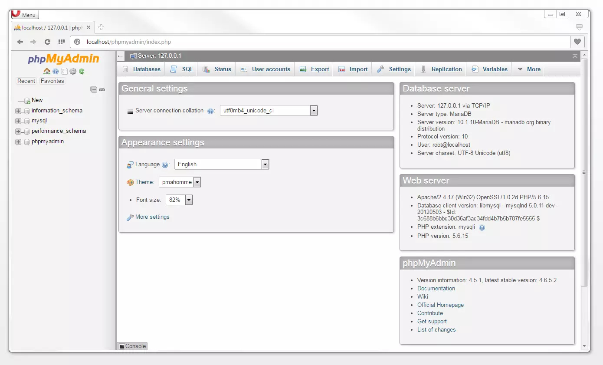Click the phpMyAdmin Home icon
603x365 pixels.
[x=47, y=71]
